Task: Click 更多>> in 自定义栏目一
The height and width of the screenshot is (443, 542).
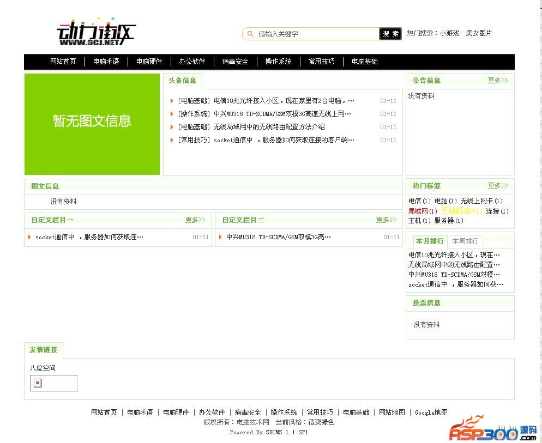Action: coord(195,220)
